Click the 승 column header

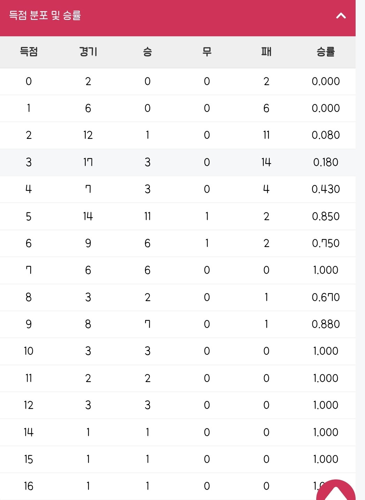148,52
